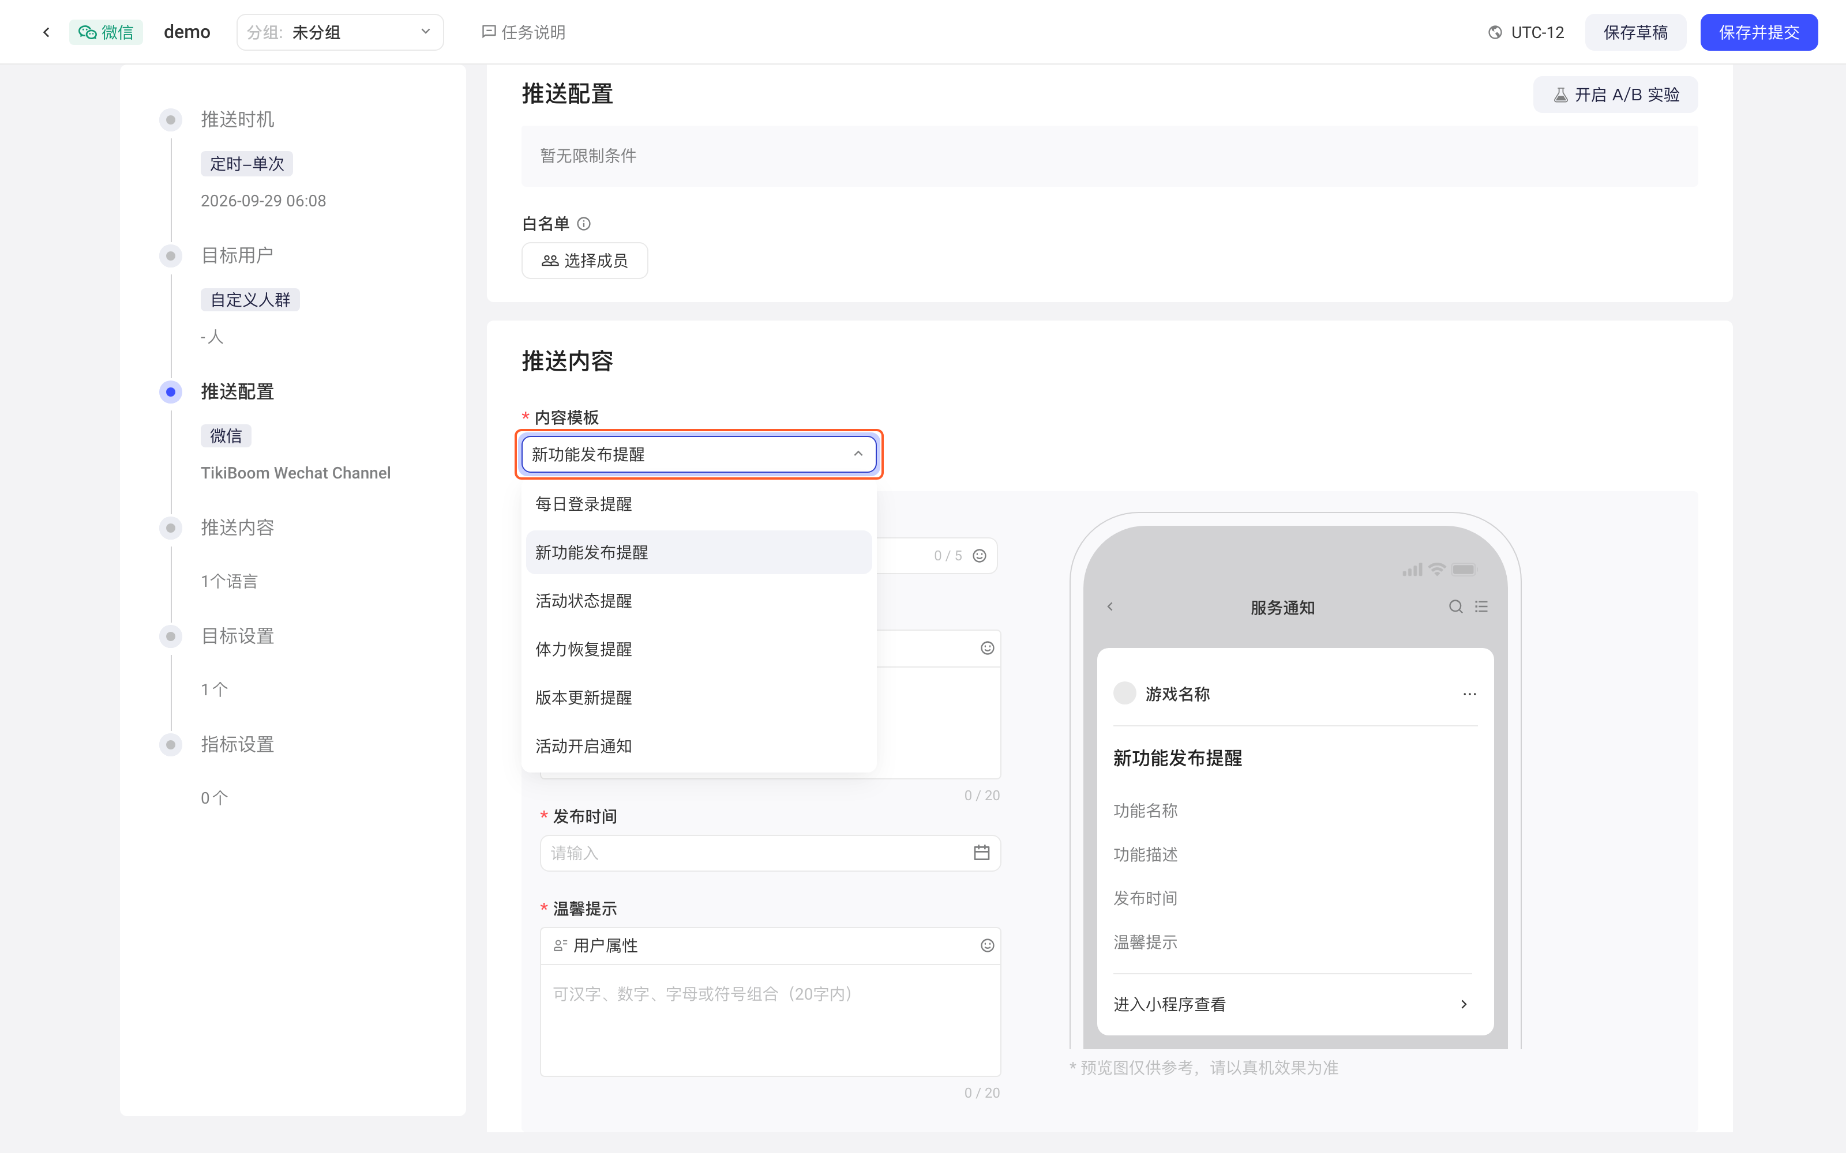Image resolution: width=1846 pixels, height=1153 pixels.
Task: Click TikiBoom Wechat Channel text
Action: point(296,473)
